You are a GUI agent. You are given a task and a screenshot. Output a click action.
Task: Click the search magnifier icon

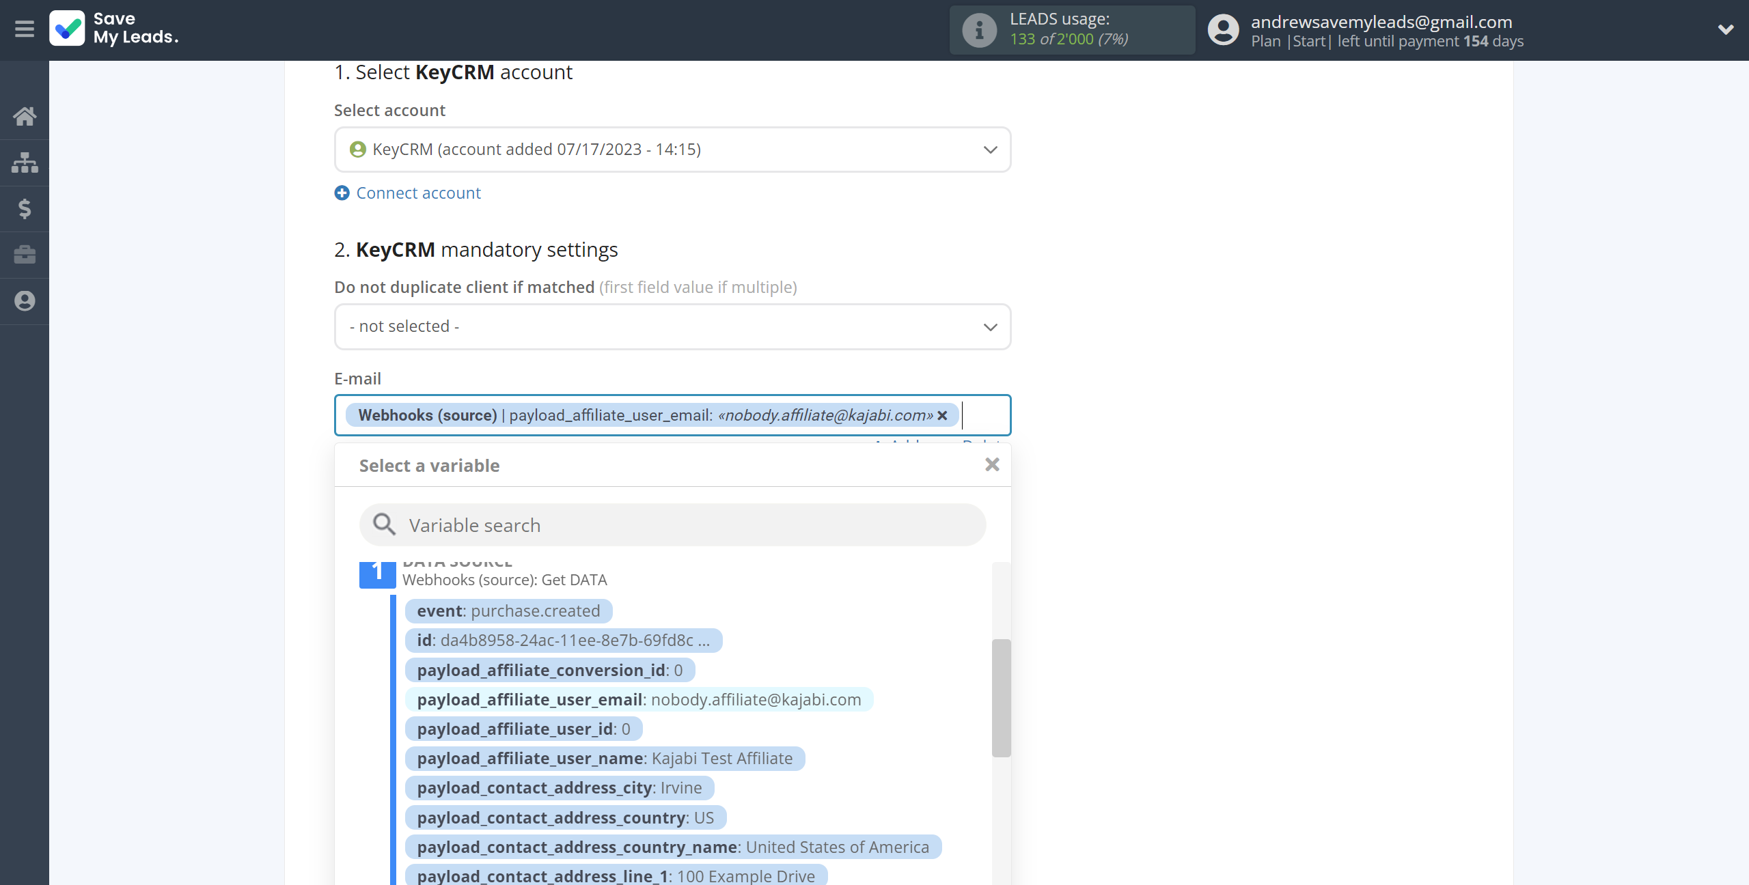384,524
